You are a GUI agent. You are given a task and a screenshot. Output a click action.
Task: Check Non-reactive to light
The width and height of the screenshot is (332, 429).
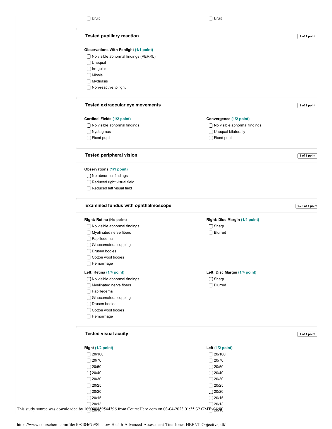[89, 87]
